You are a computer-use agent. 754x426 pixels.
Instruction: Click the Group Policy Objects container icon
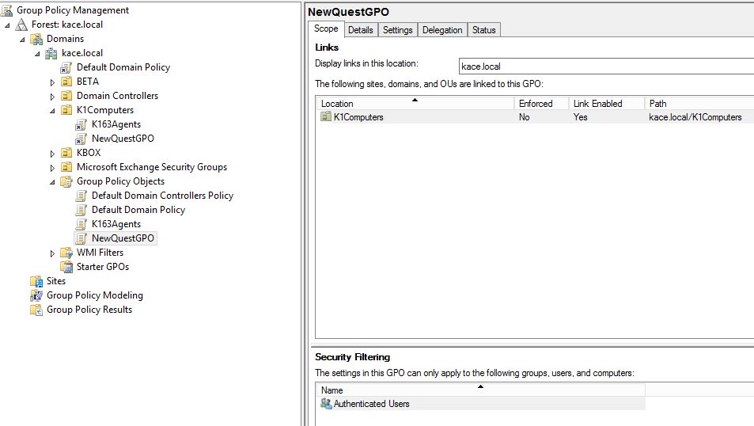point(66,181)
